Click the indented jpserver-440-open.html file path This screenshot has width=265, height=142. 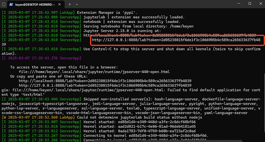[x=94, y=72]
